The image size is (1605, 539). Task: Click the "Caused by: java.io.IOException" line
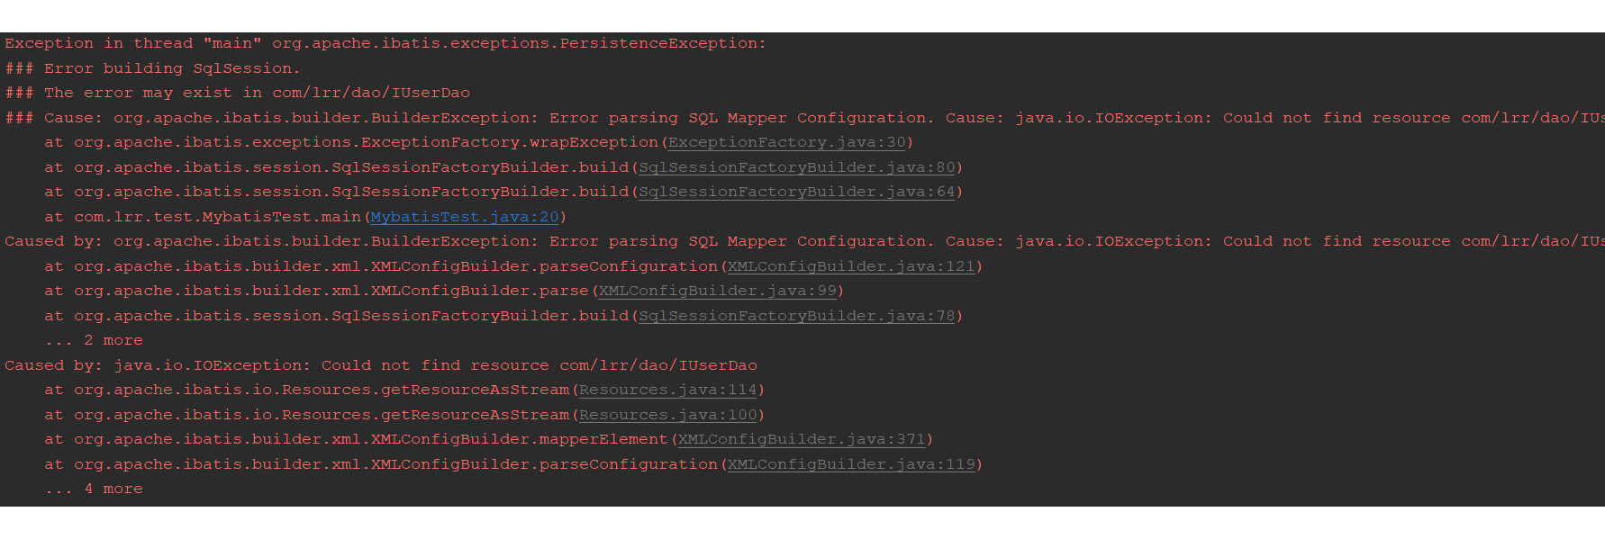click(x=381, y=365)
